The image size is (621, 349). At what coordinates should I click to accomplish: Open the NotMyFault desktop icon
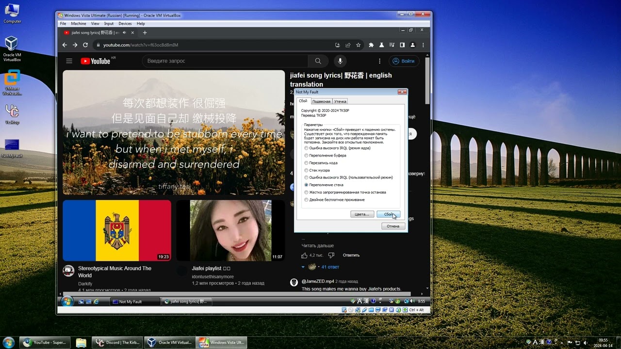12,148
